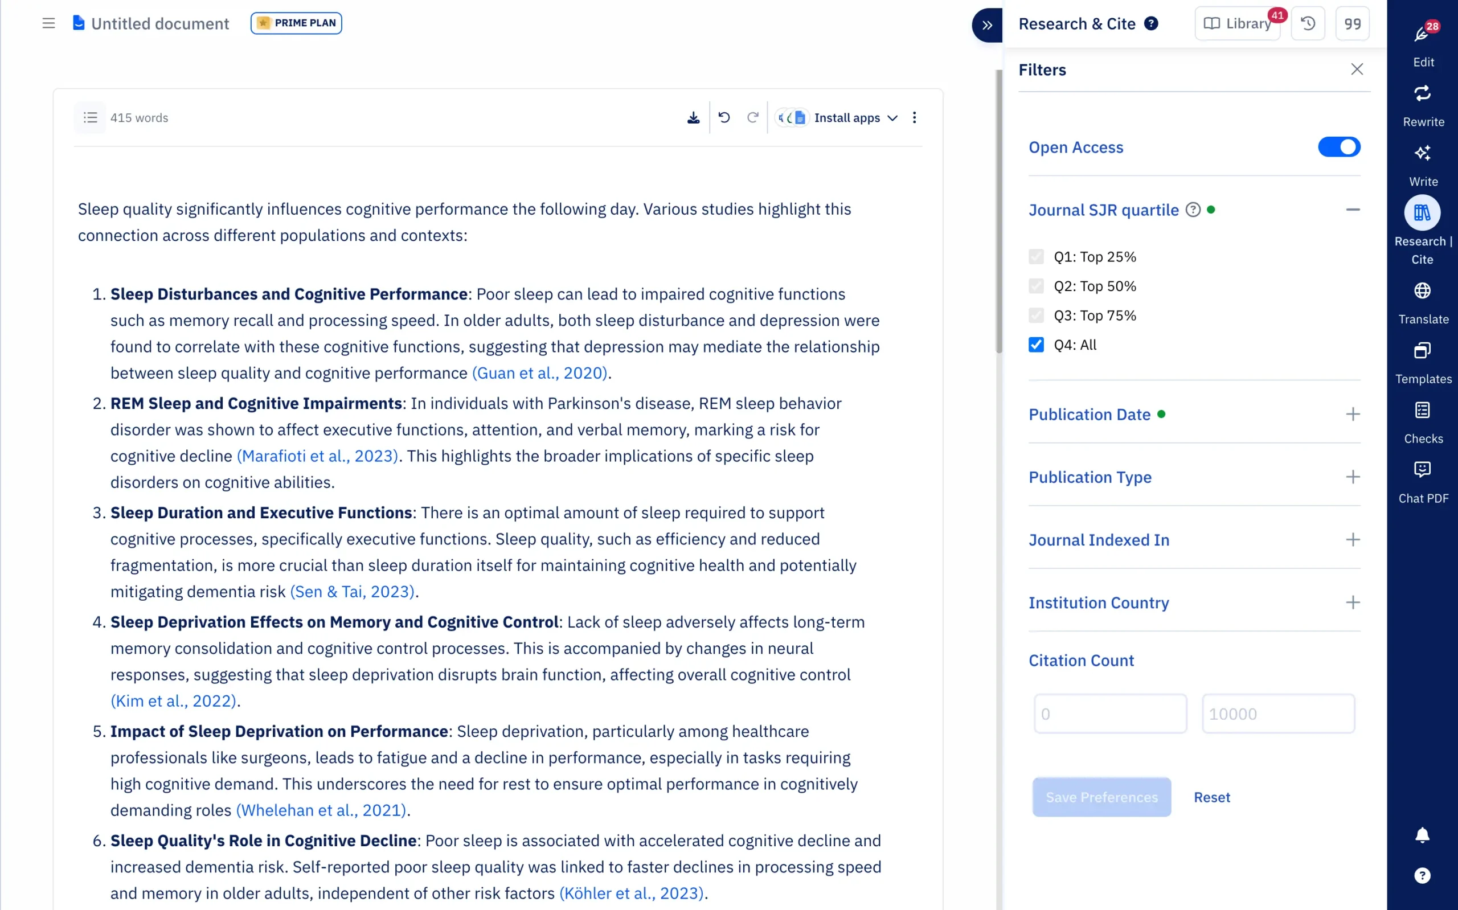
Task: Open the Translate tool
Action: coord(1423,304)
